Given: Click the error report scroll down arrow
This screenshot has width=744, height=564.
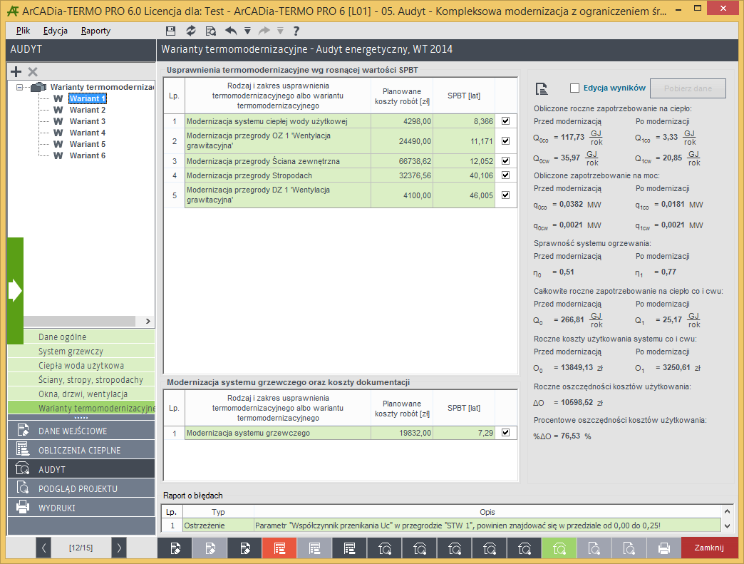Looking at the screenshot, I should (x=727, y=525).
